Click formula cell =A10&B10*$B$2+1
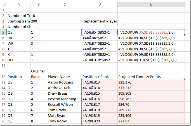191x126 pixels. [x=100, y=60]
